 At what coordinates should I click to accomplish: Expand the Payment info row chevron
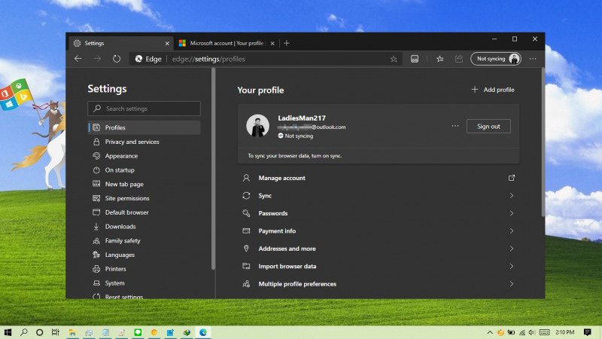[512, 231]
